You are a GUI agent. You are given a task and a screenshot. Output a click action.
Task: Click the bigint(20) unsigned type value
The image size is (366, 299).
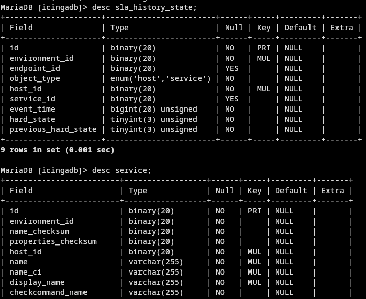[x=154, y=109]
